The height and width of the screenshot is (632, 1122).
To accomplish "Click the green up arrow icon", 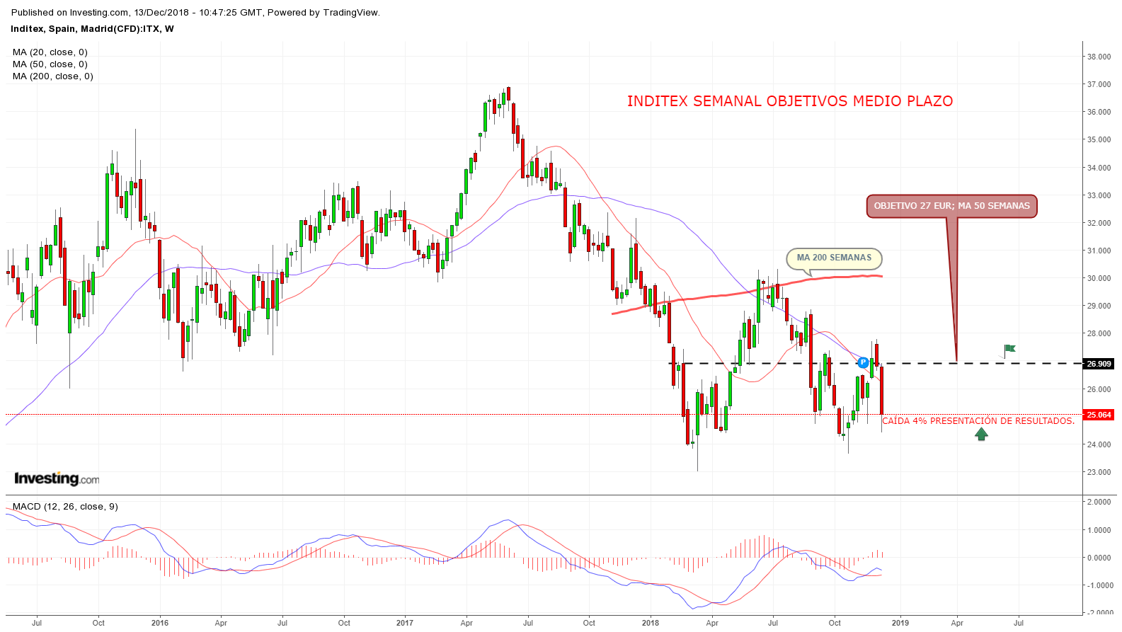I will [x=981, y=435].
